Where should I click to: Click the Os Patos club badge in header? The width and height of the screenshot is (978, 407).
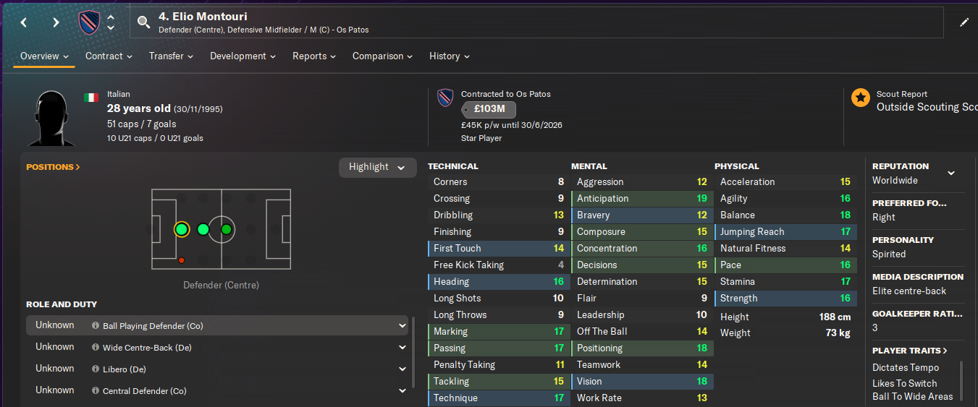89,22
